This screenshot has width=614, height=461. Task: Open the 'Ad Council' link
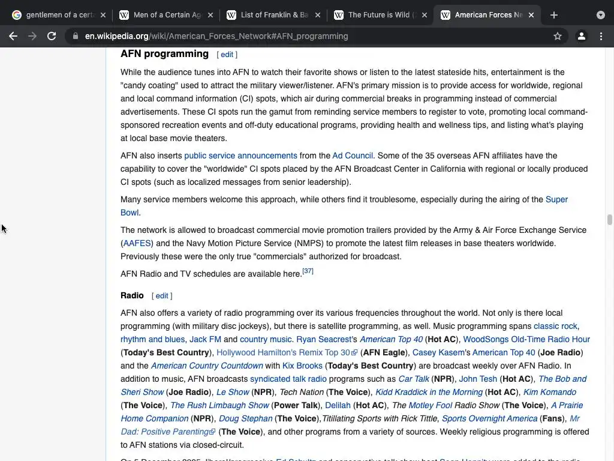(x=353, y=155)
